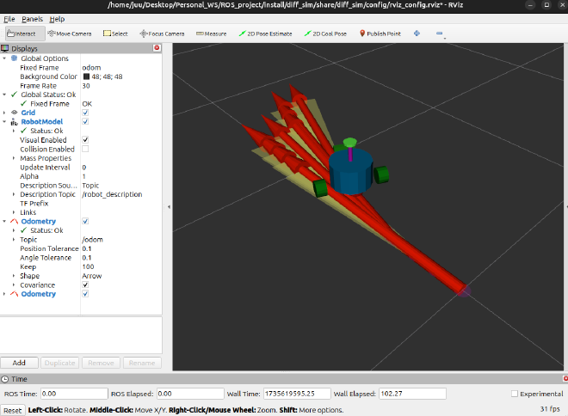Enable Collision Enabled checkbox
The image size is (568, 416).
point(85,149)
